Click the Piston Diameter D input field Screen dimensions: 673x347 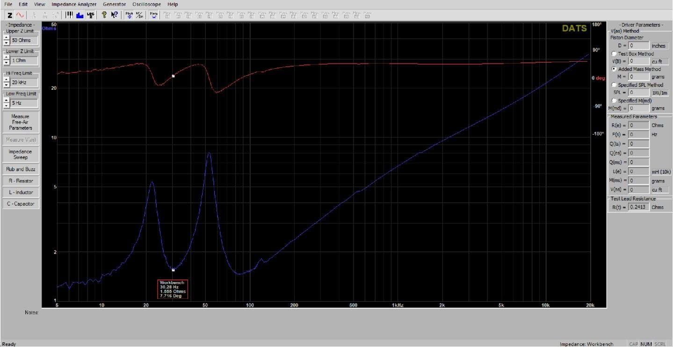[639, 46]
